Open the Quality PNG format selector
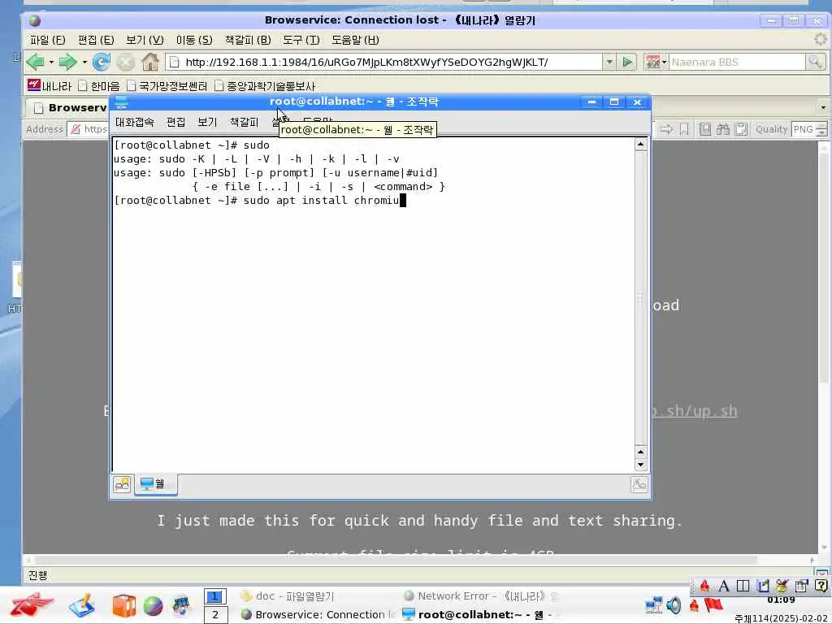This screenshot has height=624, width=832. (809, 129)
